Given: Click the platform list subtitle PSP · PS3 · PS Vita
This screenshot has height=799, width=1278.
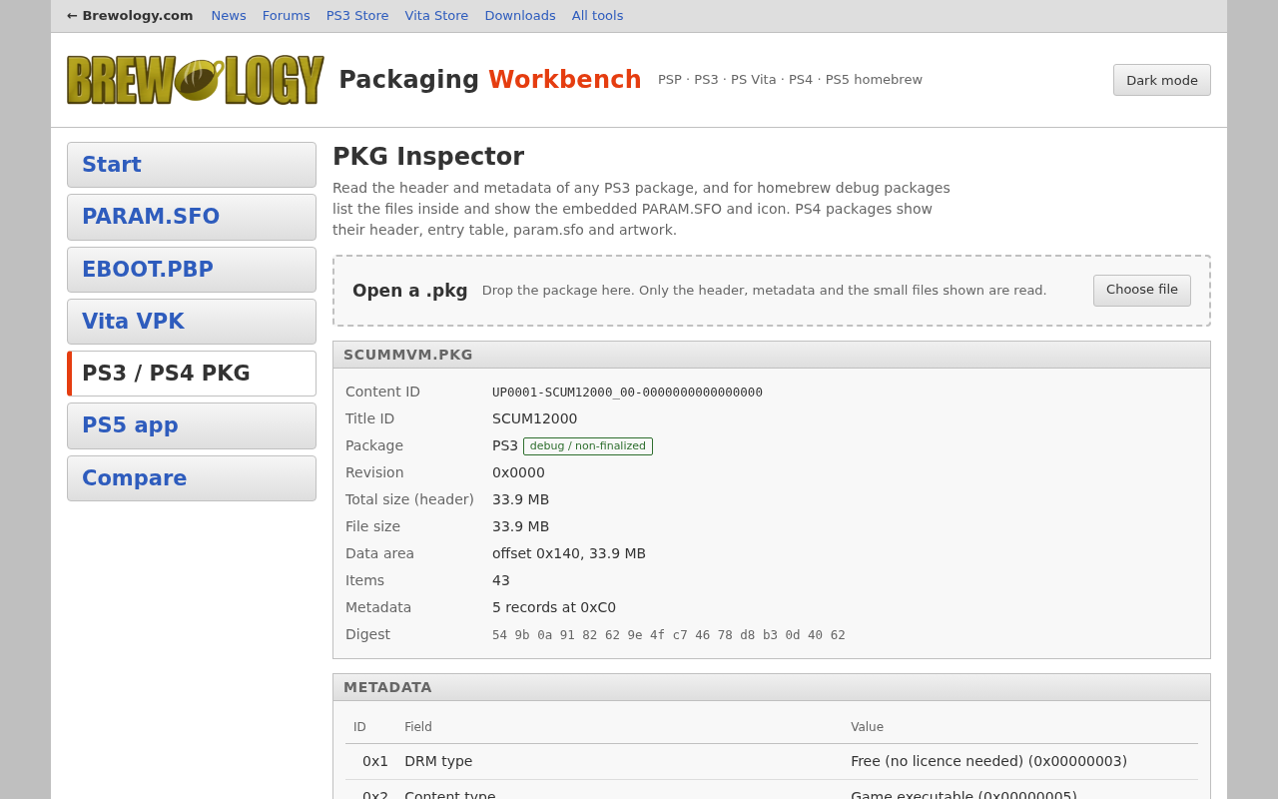Looking at the screenshot, I should point(790,80).
